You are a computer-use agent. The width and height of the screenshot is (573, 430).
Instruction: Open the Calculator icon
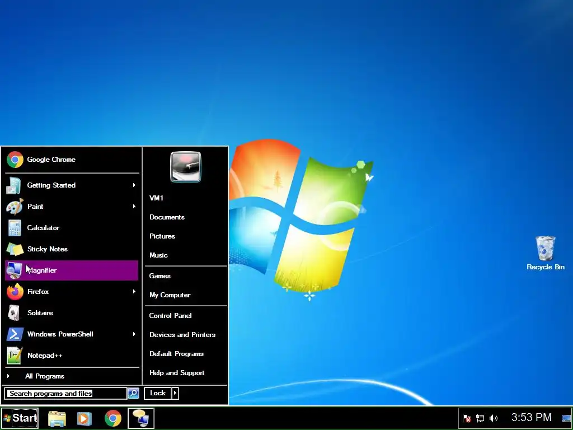(15, 228)
